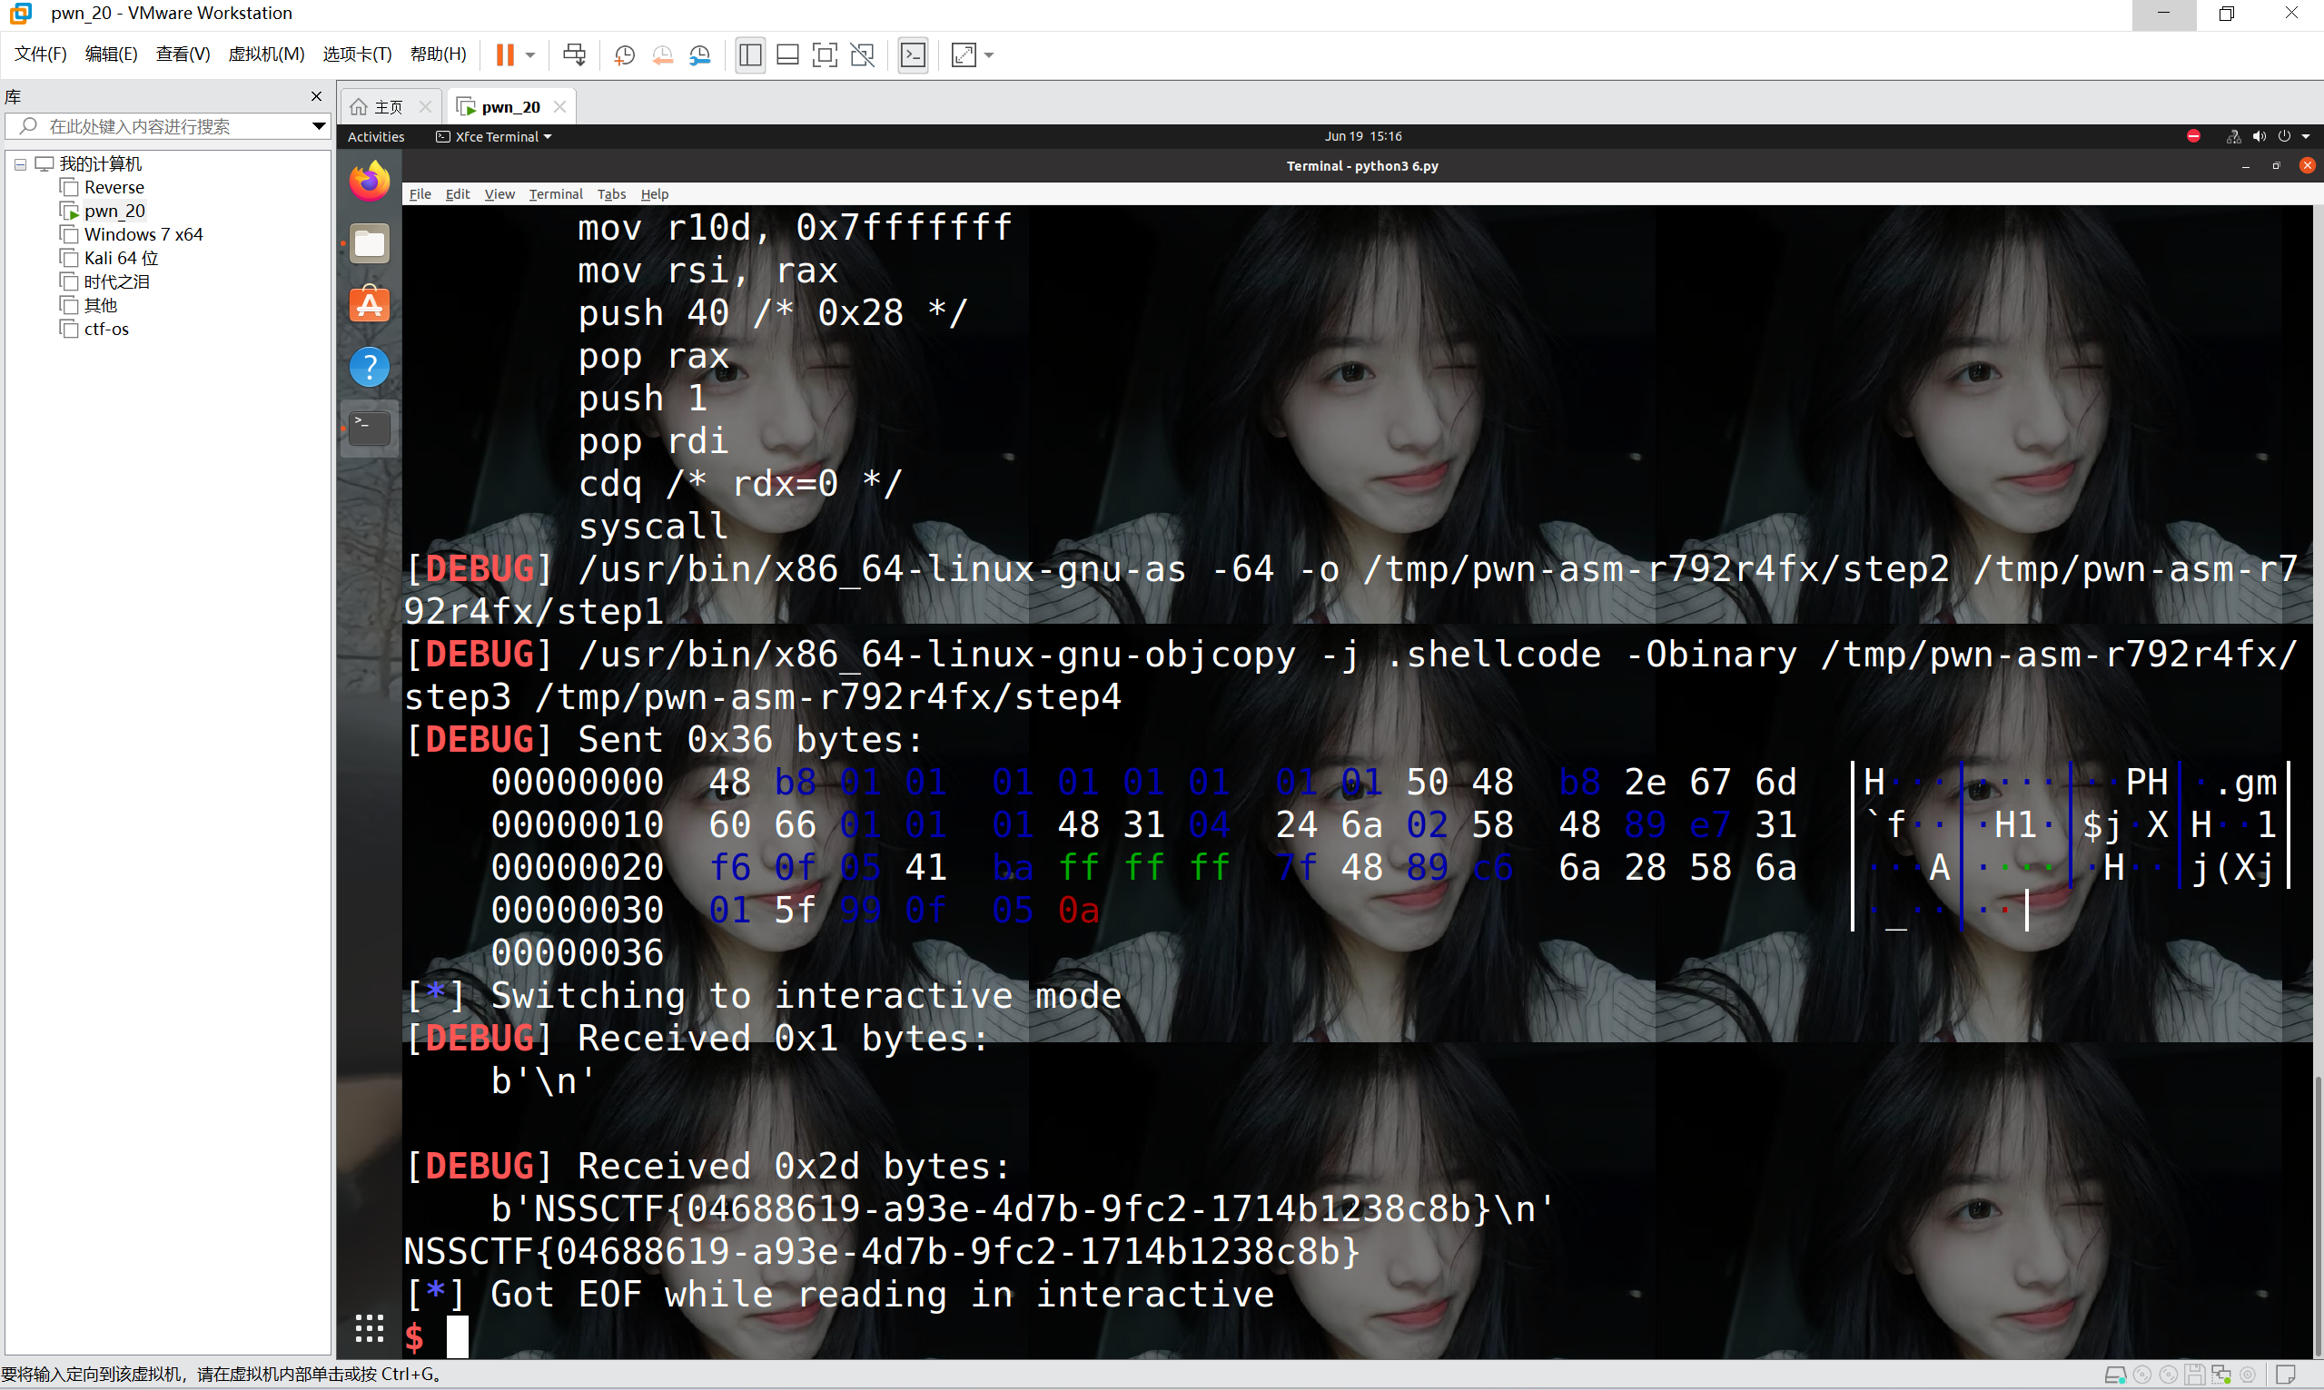Click the power icon in top bar

pos(2284,137)
